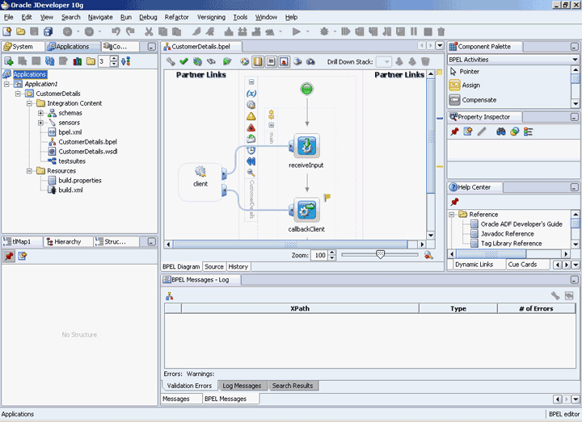Open Javadoc Reference in Help Center
The height and width of the screenshot is (422, 582).
click(x=508, y=234)
